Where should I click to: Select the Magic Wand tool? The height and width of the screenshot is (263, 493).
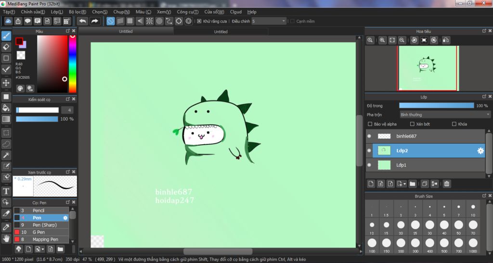click(6, 155)
